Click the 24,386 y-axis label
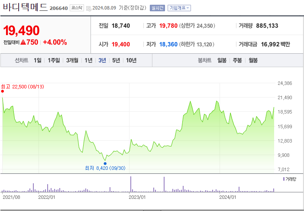This screenshot has width=304, height=211. (x=285, y=83)
